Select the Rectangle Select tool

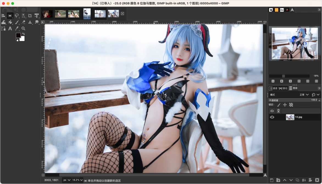pos(10,16)
